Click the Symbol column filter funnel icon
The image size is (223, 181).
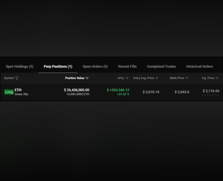[x=17, y=78]
